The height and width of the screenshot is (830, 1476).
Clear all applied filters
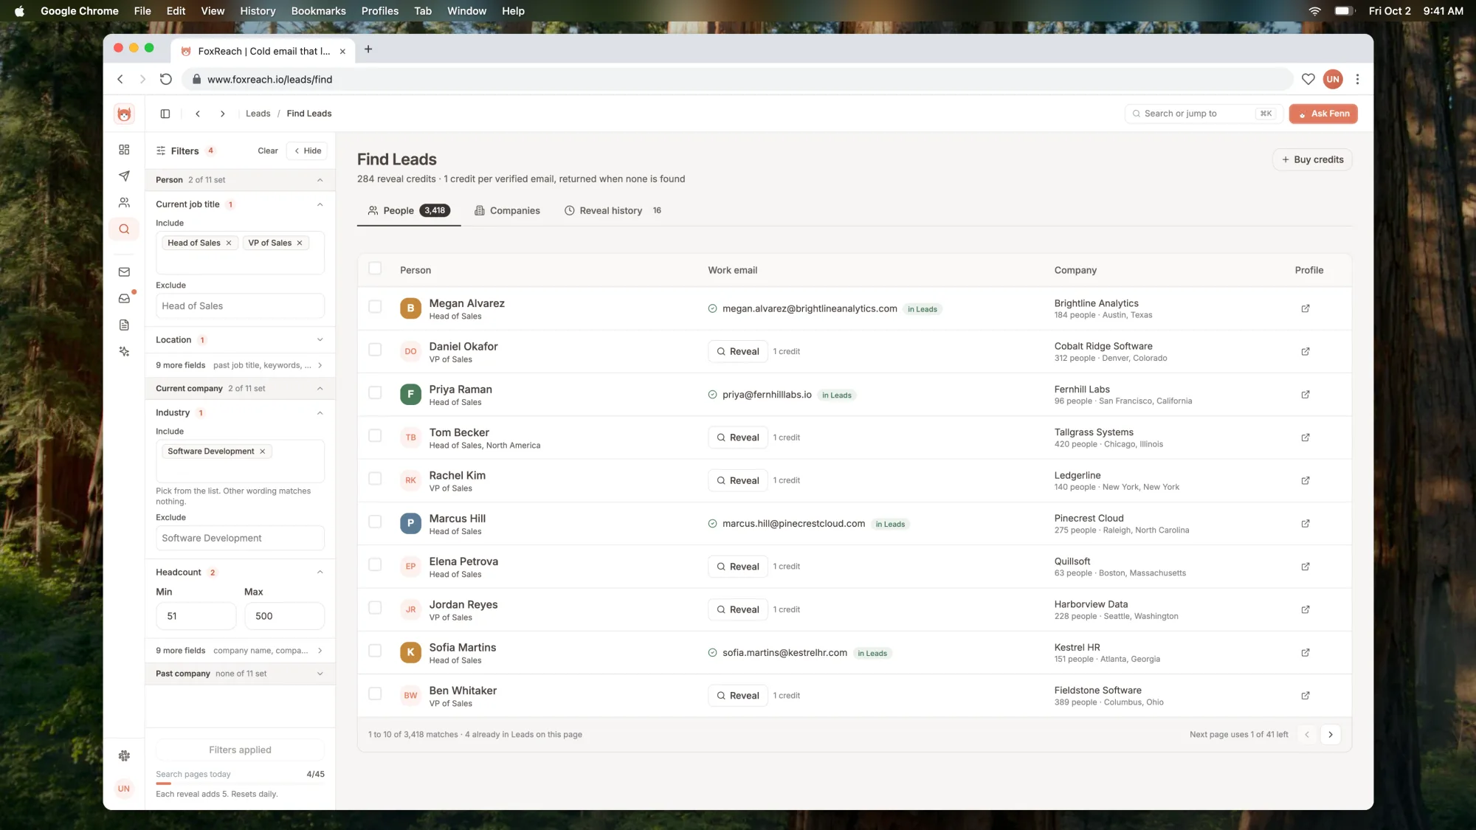click(268, 151)
